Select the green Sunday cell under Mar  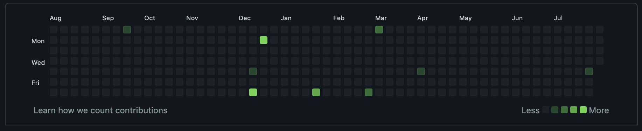tap(379, 30)
